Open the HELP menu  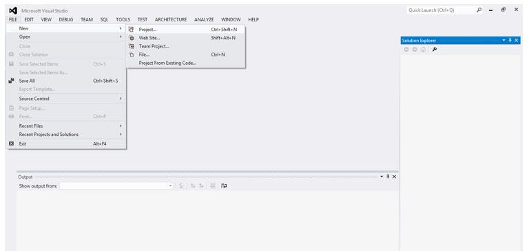click(253, 19)
